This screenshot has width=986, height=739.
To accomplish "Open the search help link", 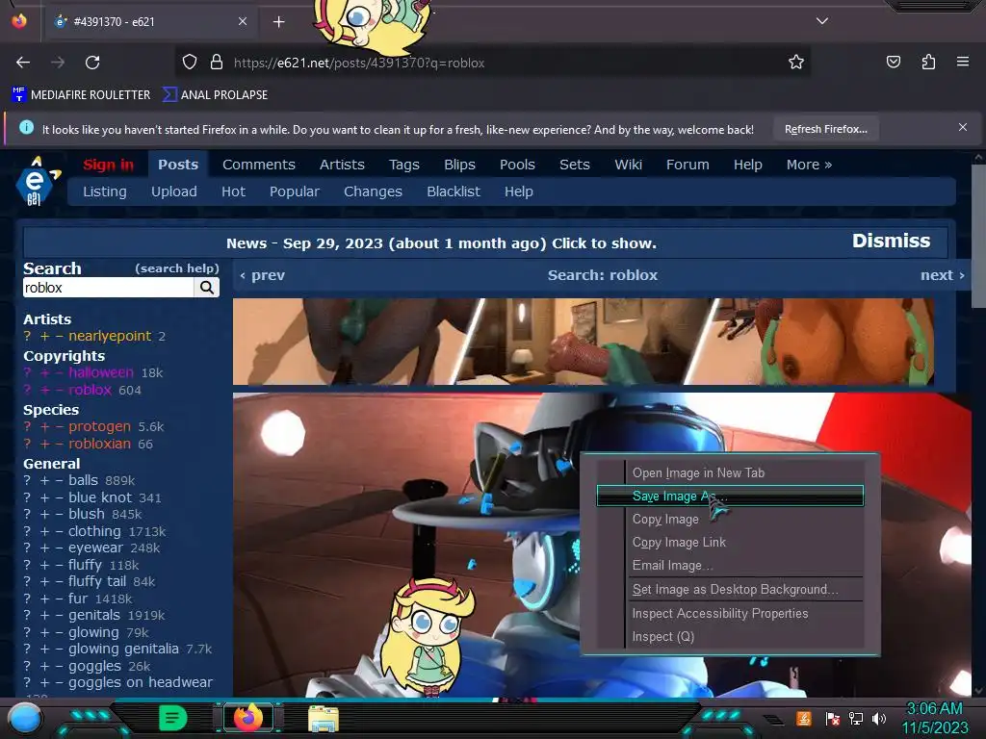I will [x=177, y=268].
